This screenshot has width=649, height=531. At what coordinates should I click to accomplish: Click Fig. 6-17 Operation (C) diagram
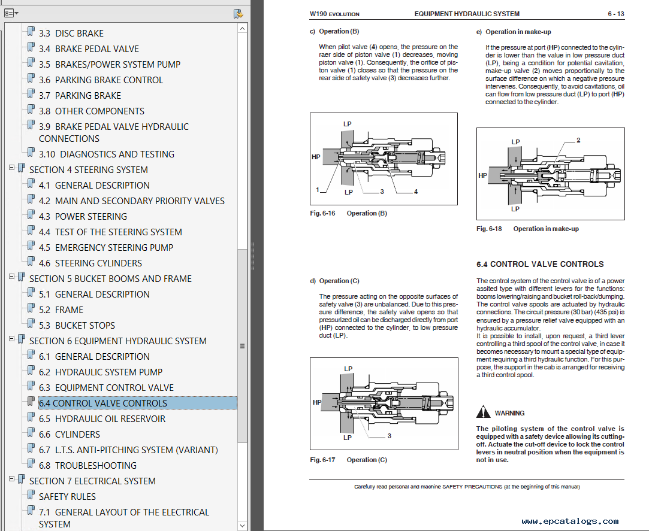click(x=384, y=403)
